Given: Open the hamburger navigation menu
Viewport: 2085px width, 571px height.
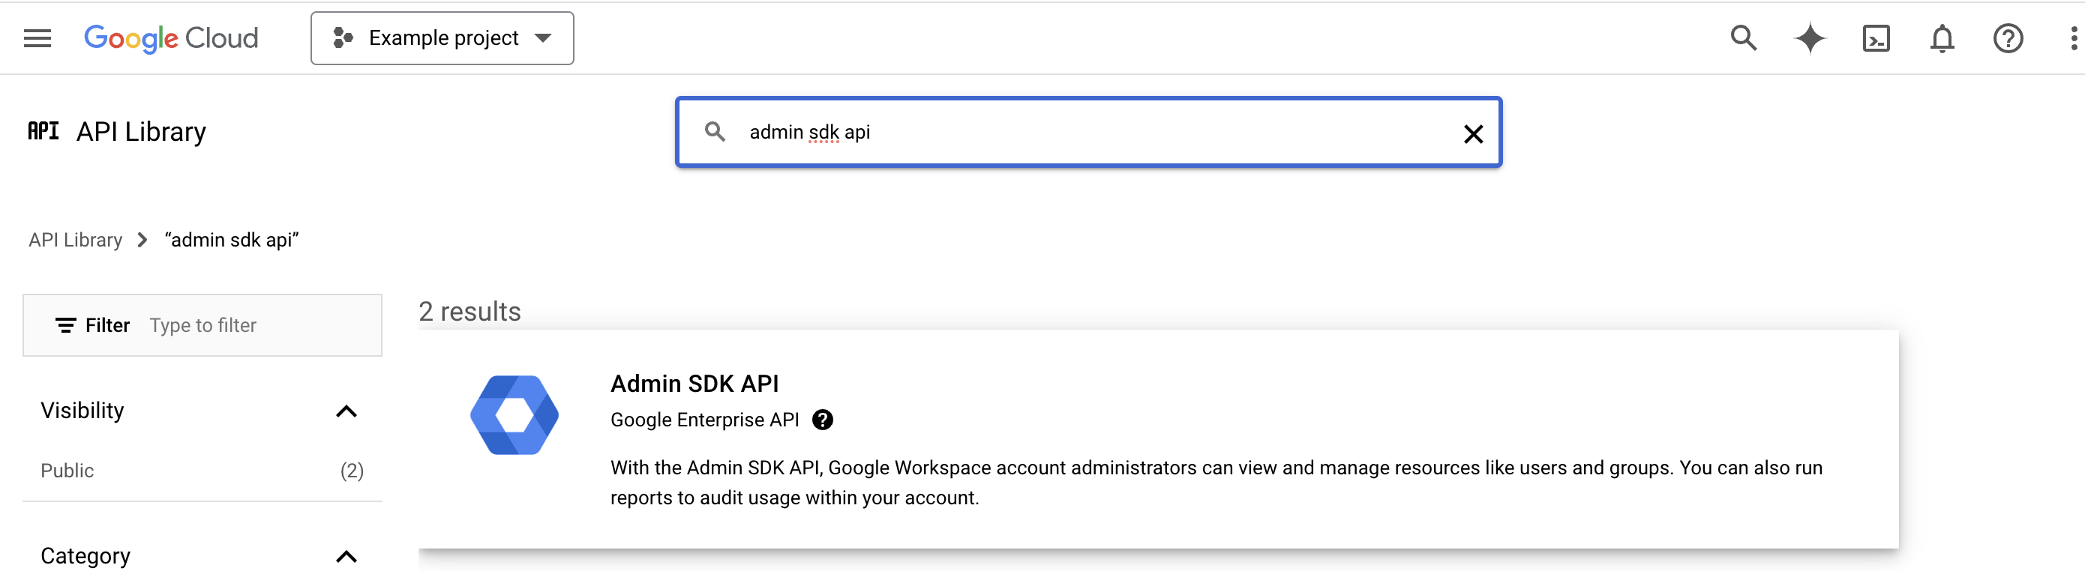Looking at the screenshot, I should 37,38.
